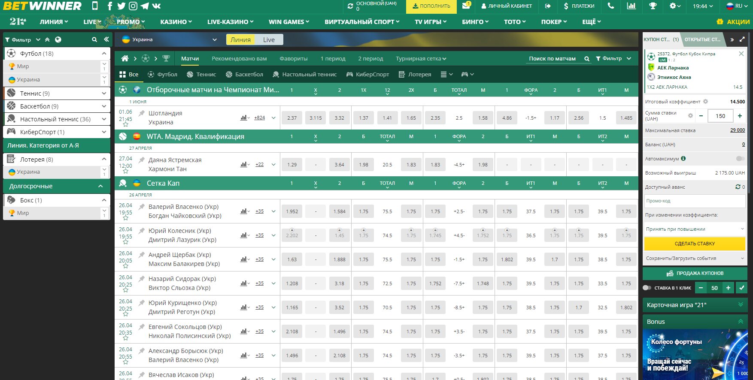Click the home icon in breadcrumb
This screenshot has width=753, height=380.
tap(125, 59)
